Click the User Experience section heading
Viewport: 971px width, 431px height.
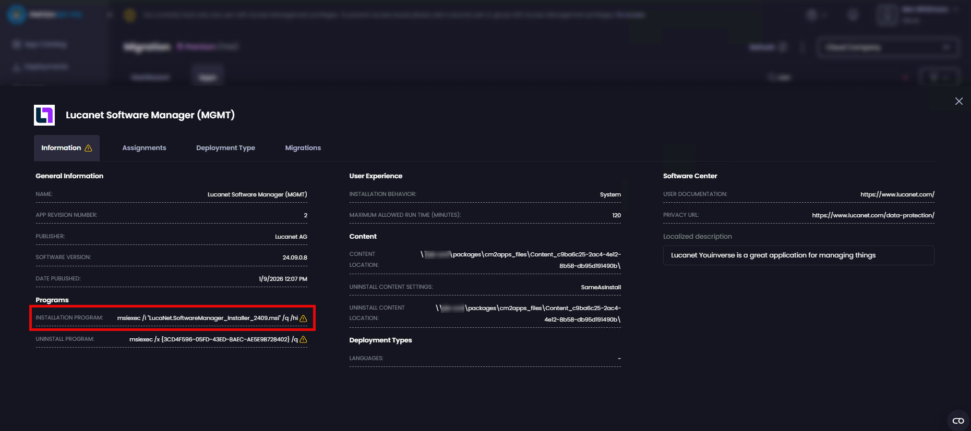coord(376,176)
